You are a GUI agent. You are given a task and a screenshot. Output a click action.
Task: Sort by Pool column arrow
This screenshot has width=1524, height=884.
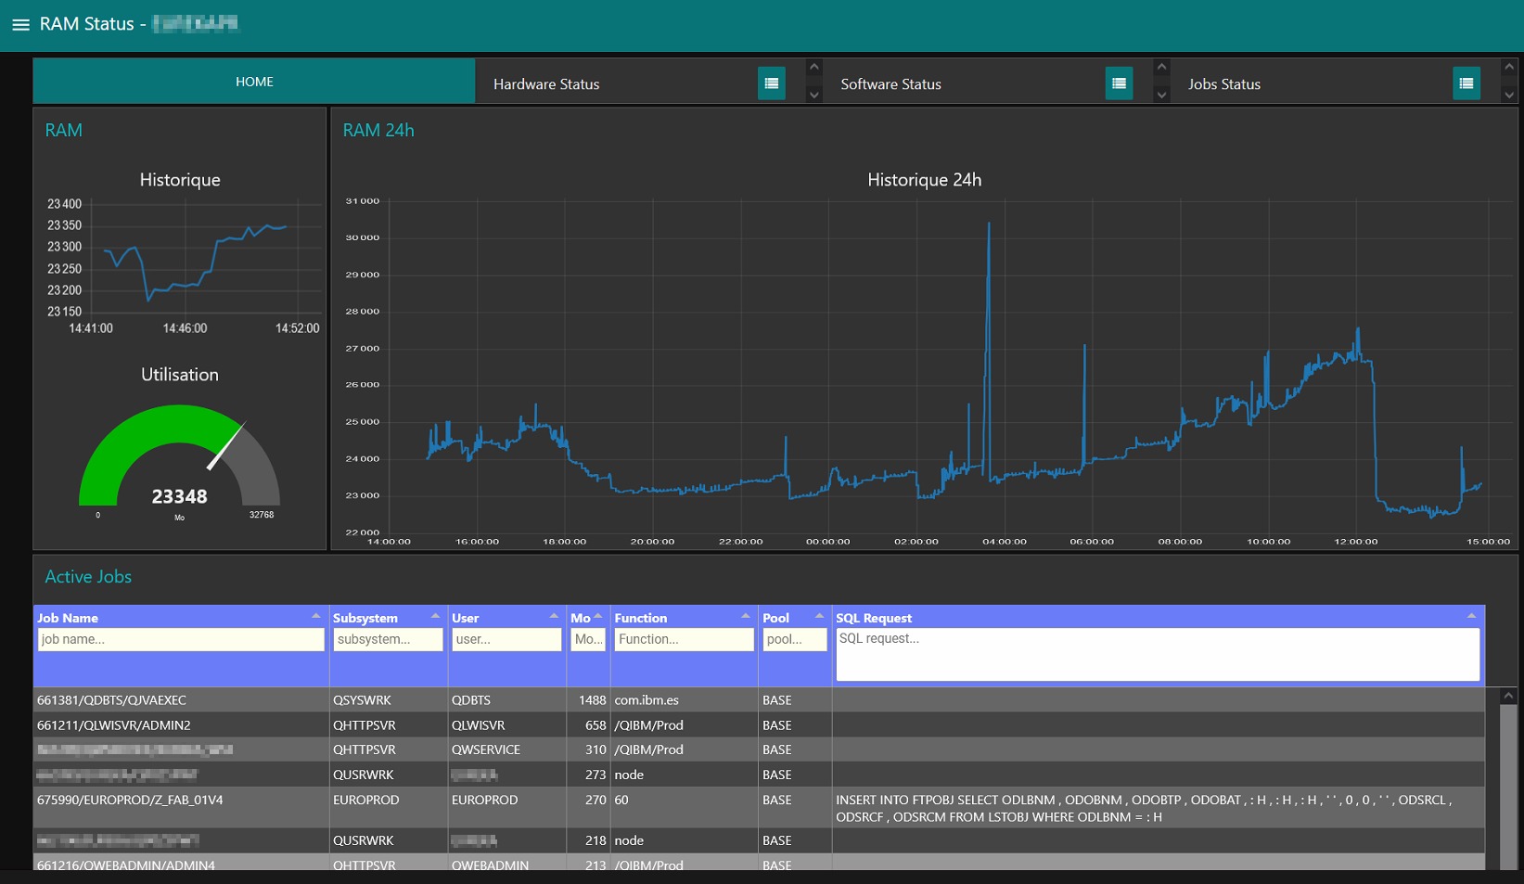(x=819, y=617)
